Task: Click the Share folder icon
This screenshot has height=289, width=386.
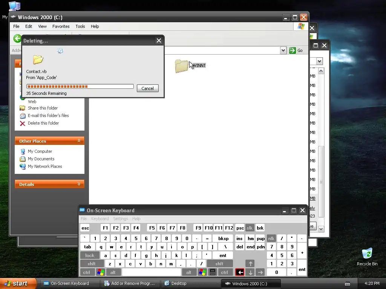Action: click(x=22, y=108)
